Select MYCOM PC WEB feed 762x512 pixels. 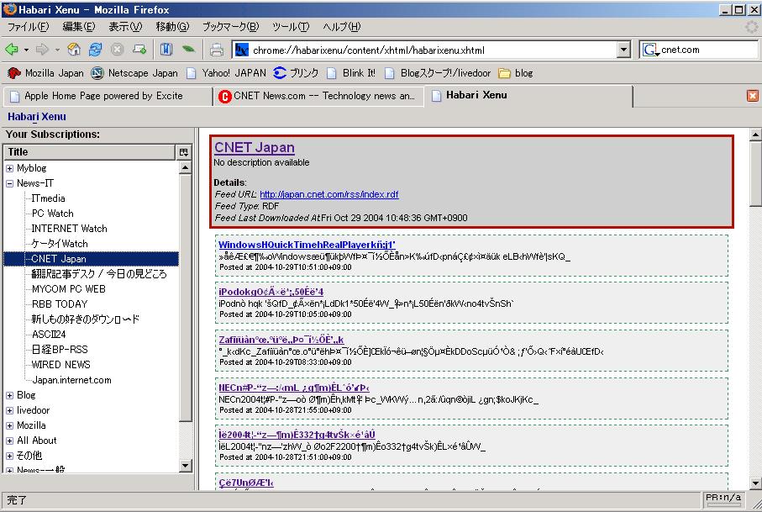click(69, 289)
